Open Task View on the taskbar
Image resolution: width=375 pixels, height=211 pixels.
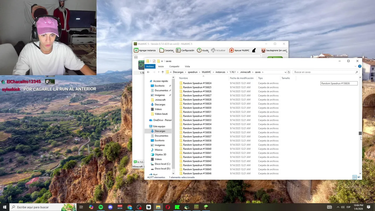(81, 207)
